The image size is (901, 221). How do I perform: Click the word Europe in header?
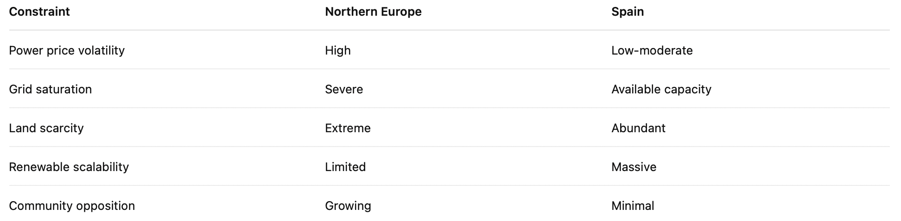click(x=400, y=12)
